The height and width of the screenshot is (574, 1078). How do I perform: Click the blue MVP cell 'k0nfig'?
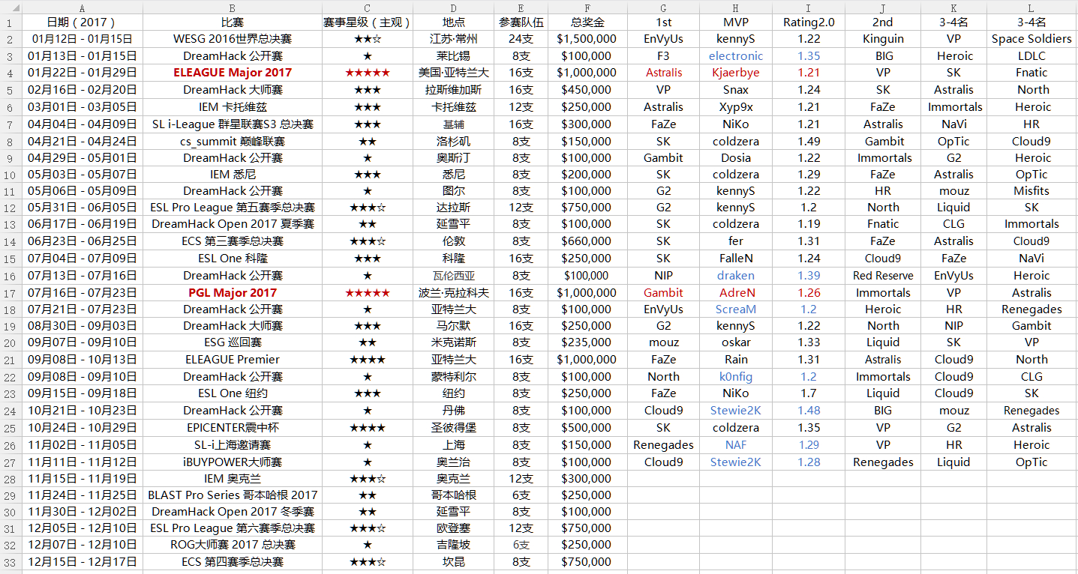pos(736,377)
